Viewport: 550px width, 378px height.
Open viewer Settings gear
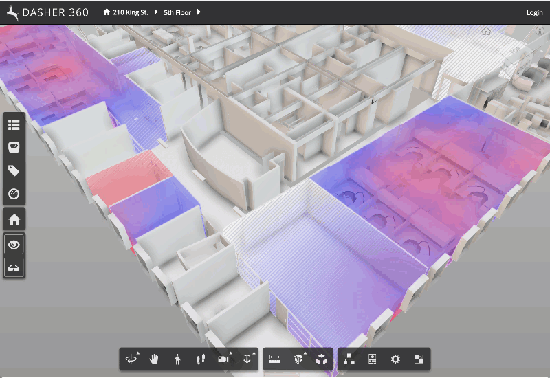(395, 359)
